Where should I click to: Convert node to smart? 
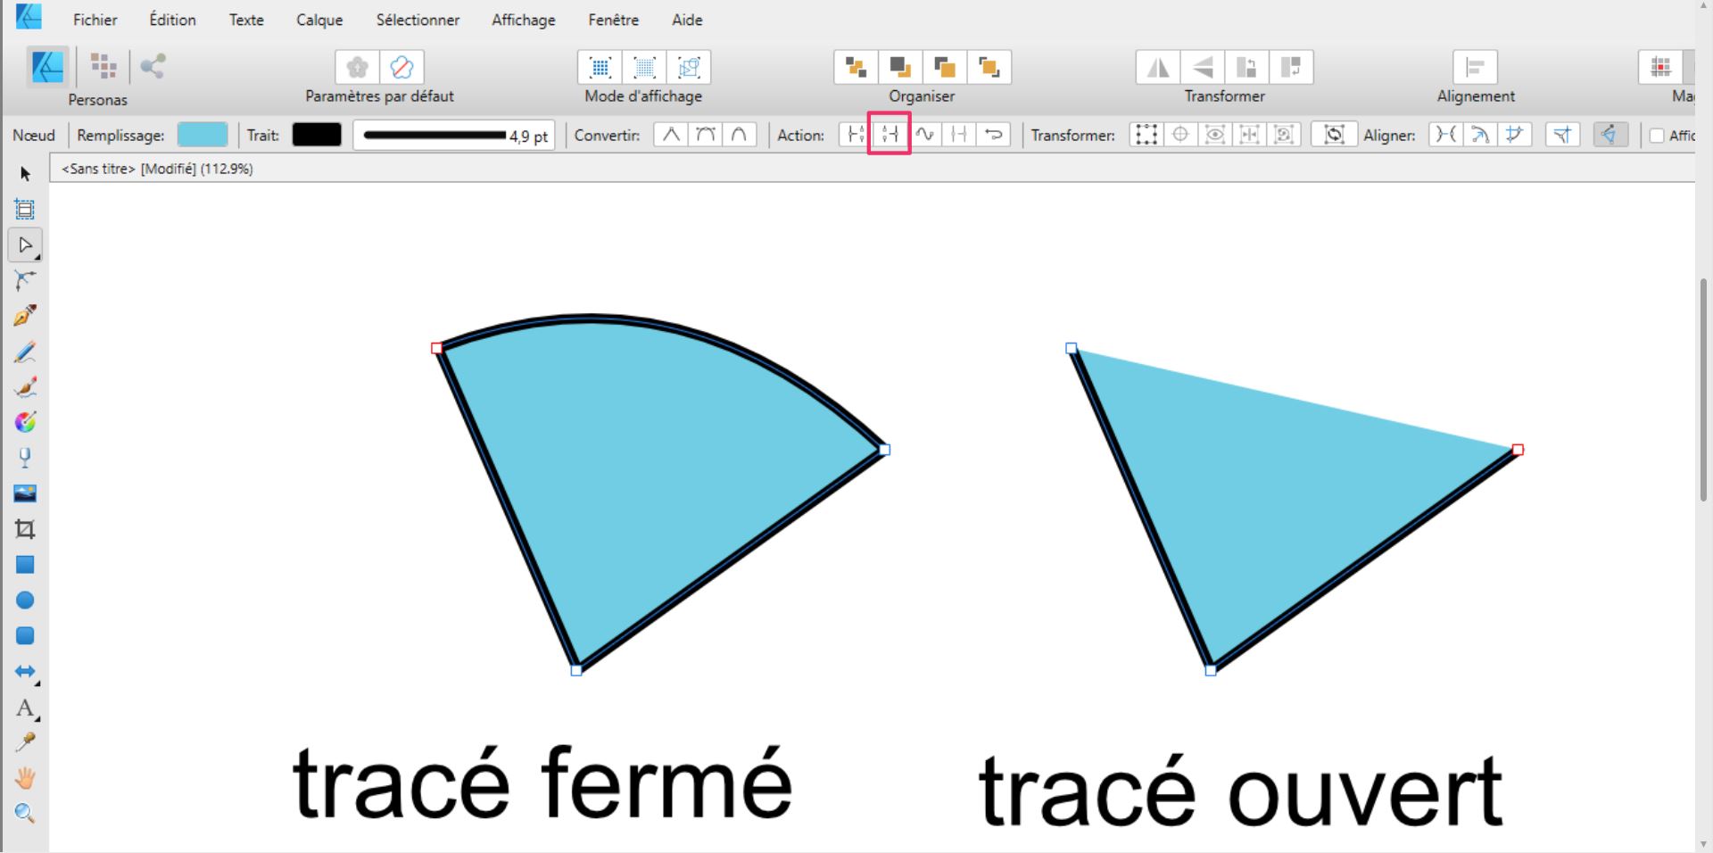739,135
